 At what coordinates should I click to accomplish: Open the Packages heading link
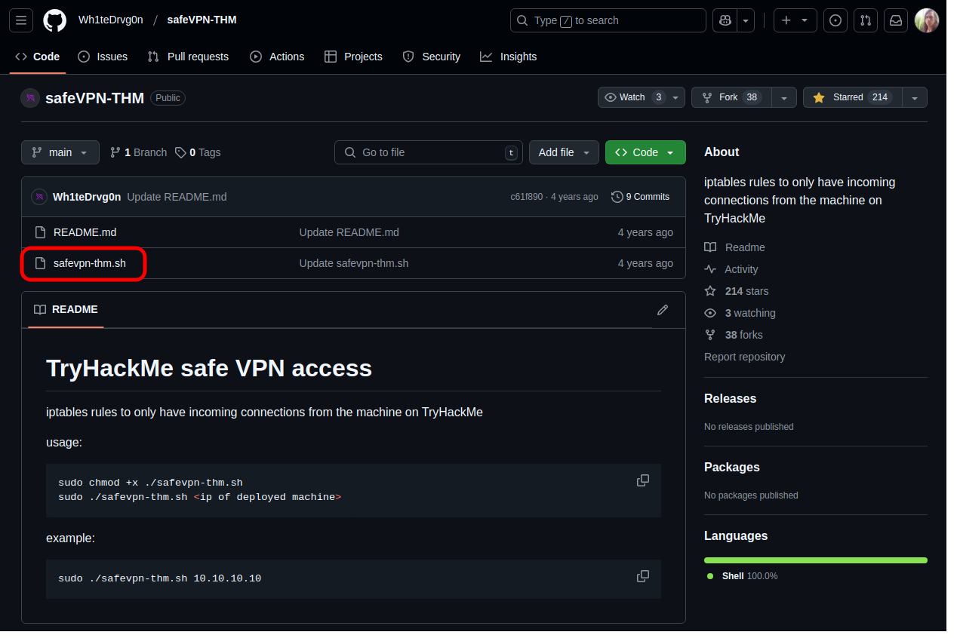[732, 467]
